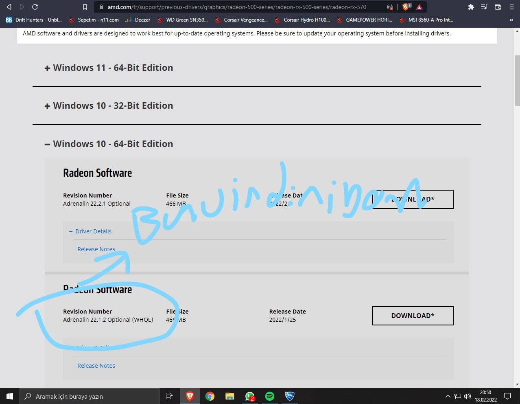Open Release Notes for Adrenalin 22.2.1
The image size is (520, 404).
[96, 249]
